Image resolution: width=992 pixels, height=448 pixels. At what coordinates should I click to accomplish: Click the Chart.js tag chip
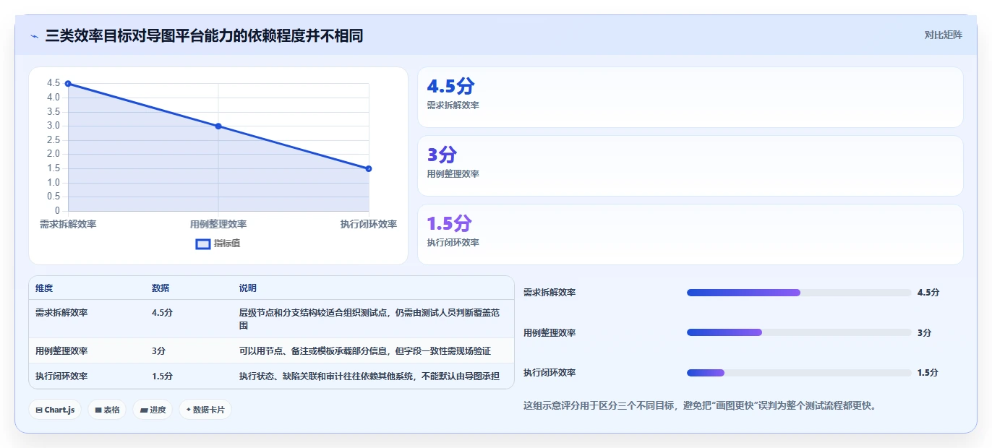[x=56, y=410]
